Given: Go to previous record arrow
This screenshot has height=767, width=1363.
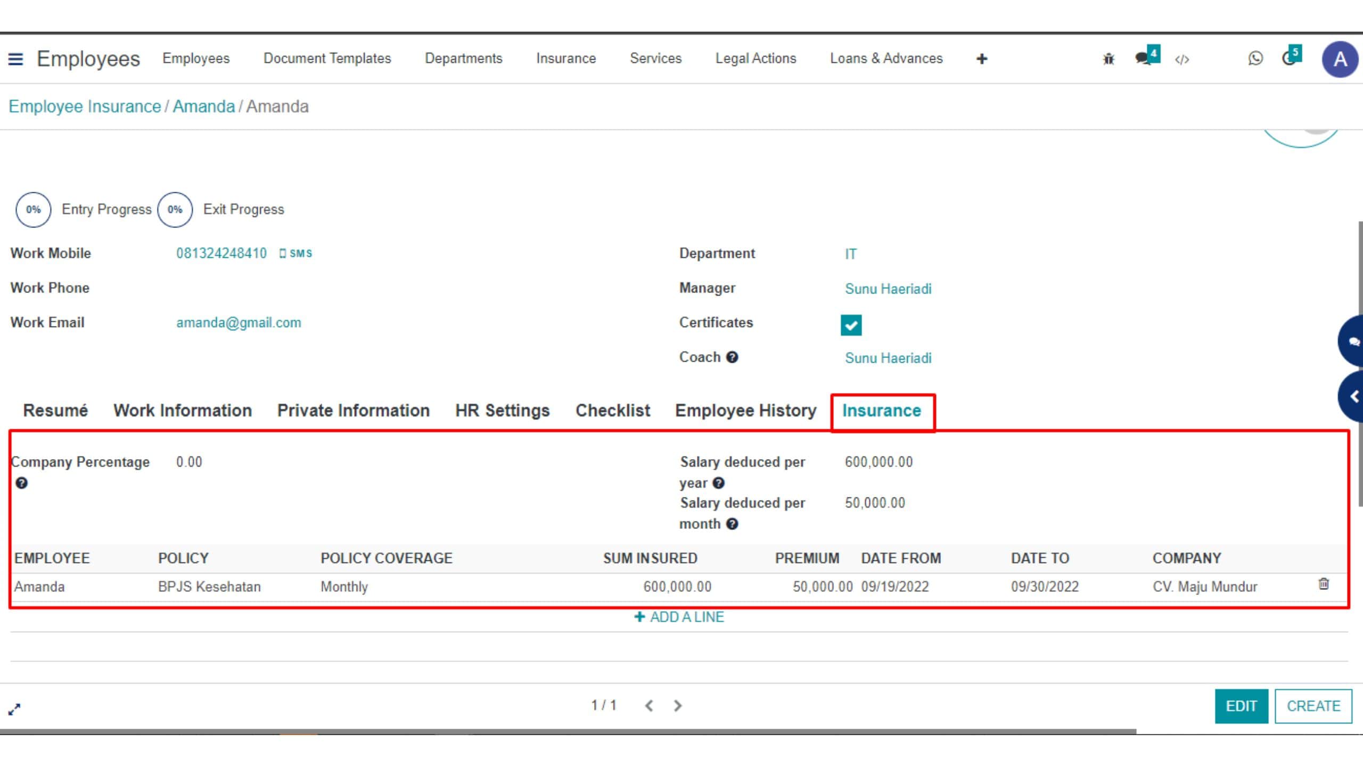Looking at the screenshot, I should tap(648, 706).
